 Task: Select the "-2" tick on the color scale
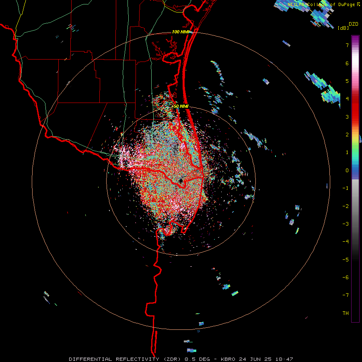pyautogui.click(x=346, y=206)
